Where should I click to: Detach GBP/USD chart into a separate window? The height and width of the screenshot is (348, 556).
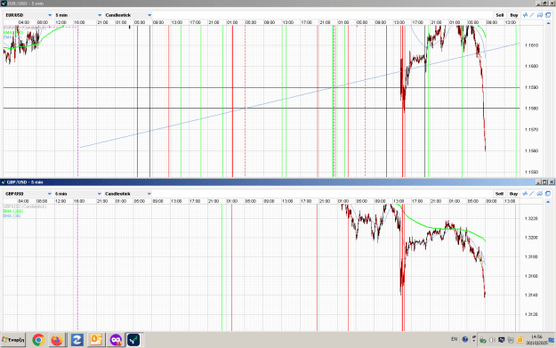coord(548,193)
